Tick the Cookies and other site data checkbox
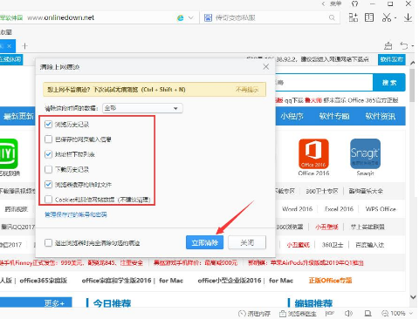The image size is (419, 319). [48, 200]
